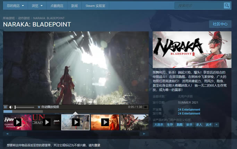This screenshot has height=149, width=237.
Task: Select 生存 tag
Action: pyautogui.click(x=170, y=125)
